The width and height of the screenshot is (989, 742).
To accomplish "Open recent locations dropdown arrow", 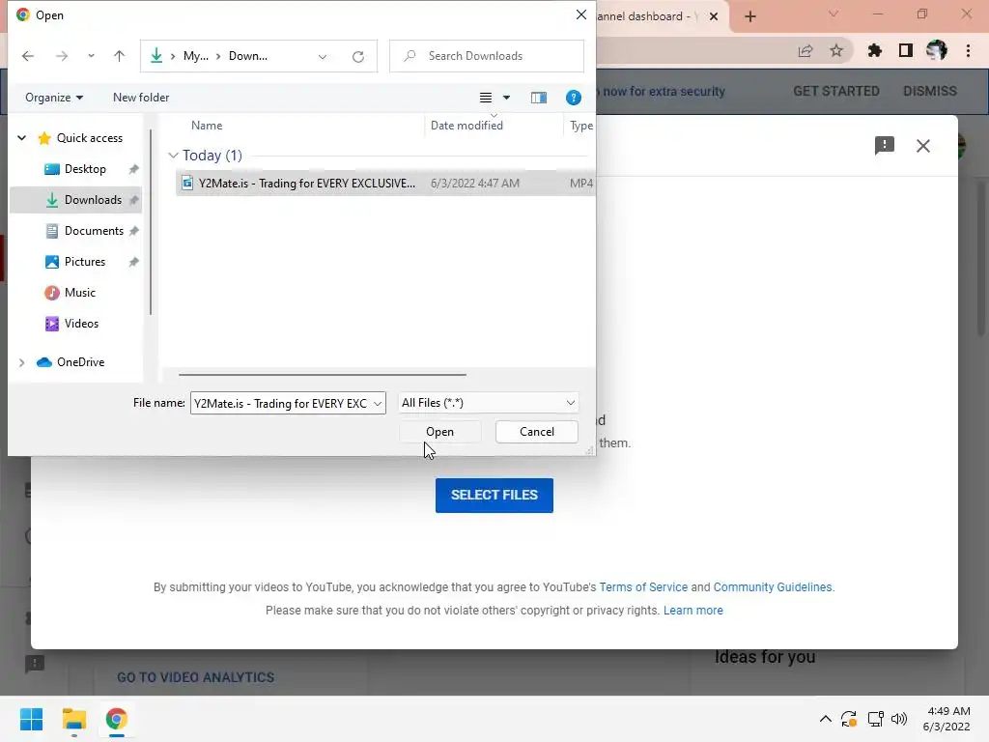I will [91, 56].
